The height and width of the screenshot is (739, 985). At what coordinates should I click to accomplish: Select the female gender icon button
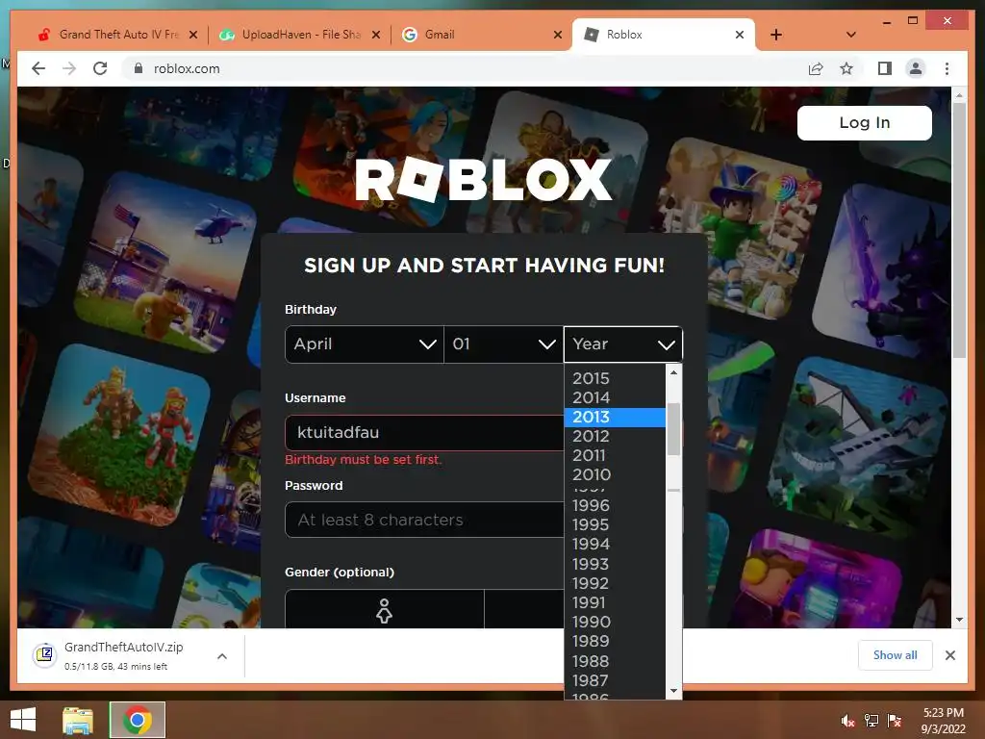tap(385, 609)
